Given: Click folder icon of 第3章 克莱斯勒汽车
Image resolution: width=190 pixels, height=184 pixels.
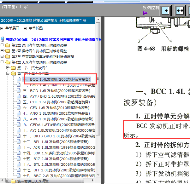Looking at the screenshot, I should (8, 56).
